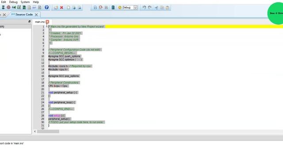Click the '#pragma GCC push_options' line

click(64, 56)
